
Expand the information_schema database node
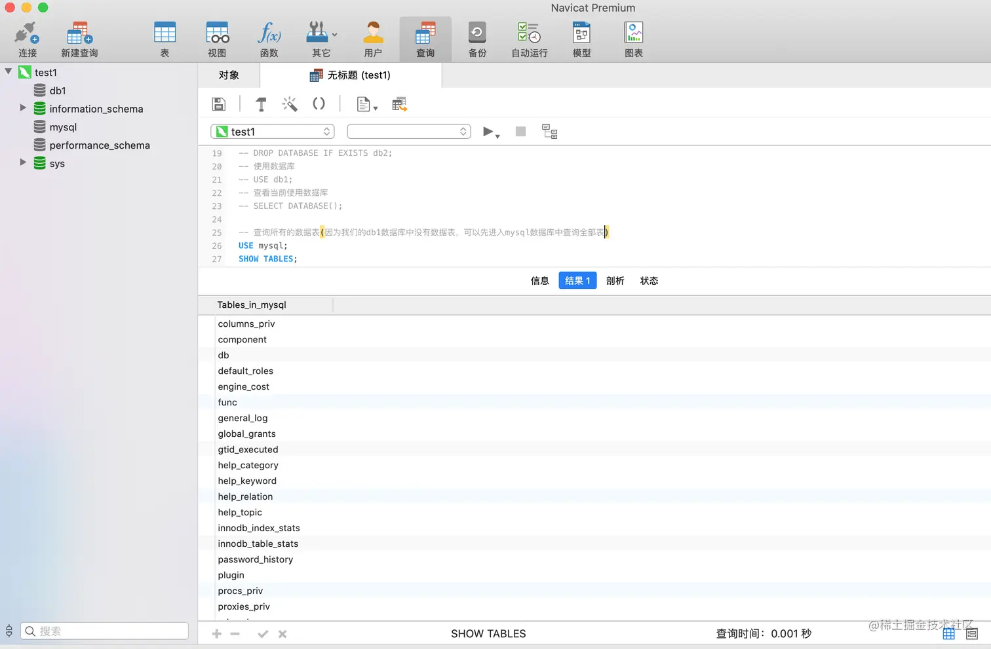[23, 107]
